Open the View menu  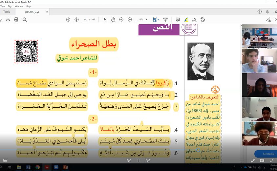3,6
